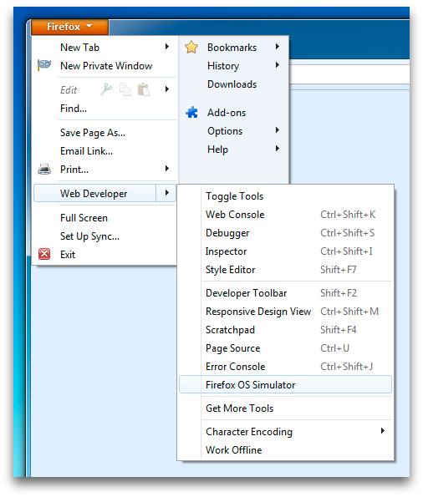The height and width of the screenshot is (497, 423).
Task: Click the Ctrl+Shift+I shortcut text
Action: [347, 251]
